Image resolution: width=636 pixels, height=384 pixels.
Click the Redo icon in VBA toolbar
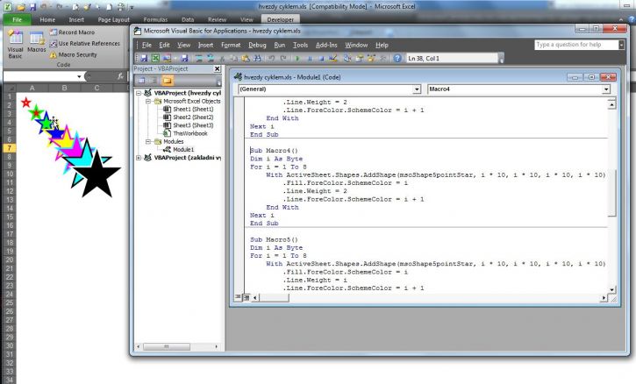pos(282,59)
